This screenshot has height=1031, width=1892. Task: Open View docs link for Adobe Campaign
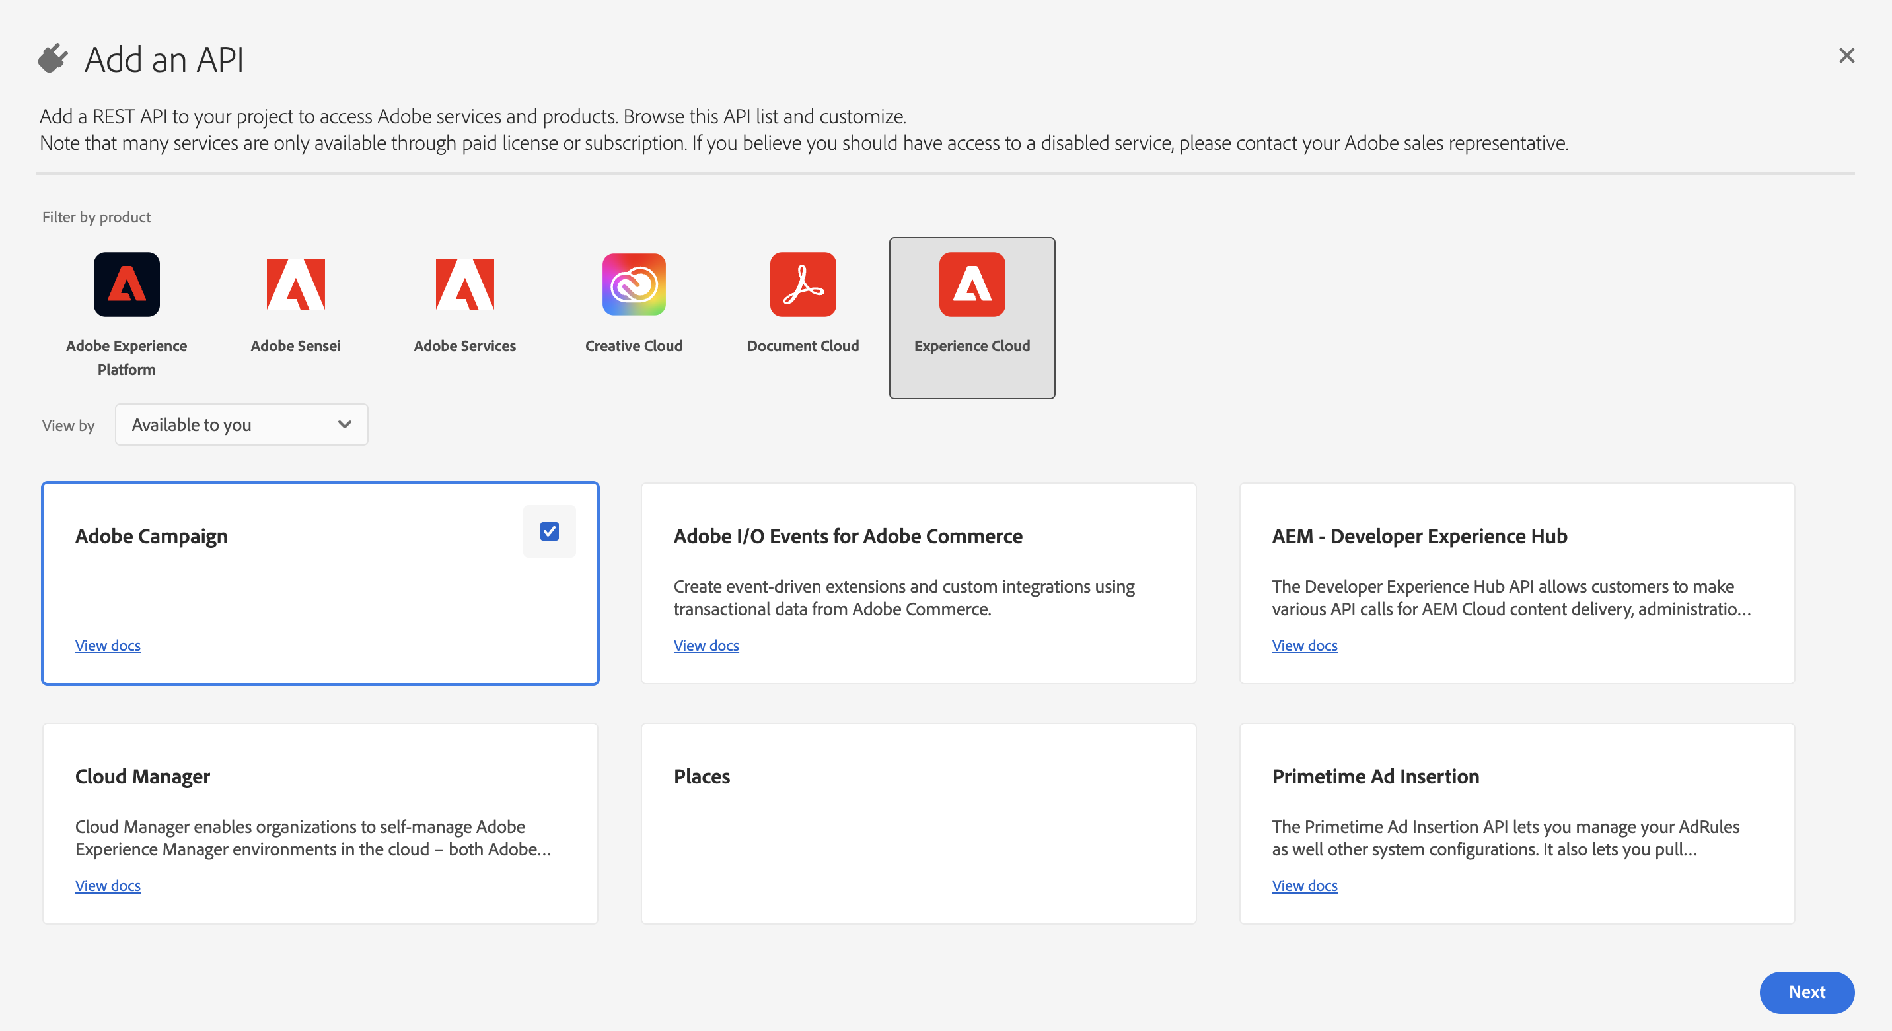coord(108,646)
